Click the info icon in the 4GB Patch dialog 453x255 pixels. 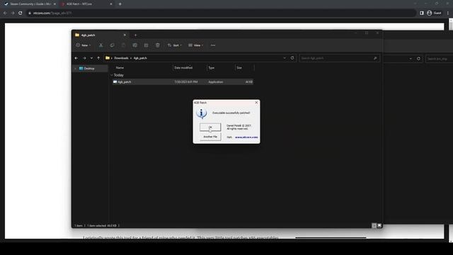(x=201, y=113)
